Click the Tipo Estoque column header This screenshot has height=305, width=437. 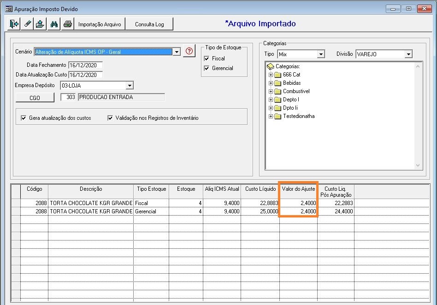pyautogui.click(x=151, y=192)
